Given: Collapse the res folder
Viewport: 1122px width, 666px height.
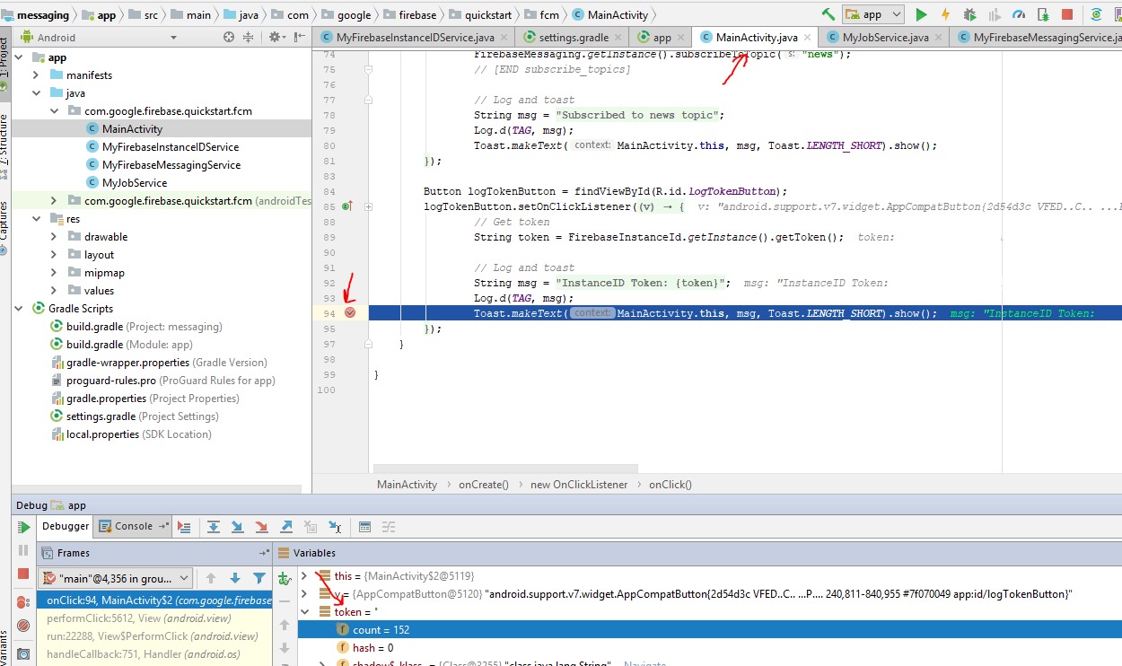Looking at the screenshot, I should tap(37, 219).
